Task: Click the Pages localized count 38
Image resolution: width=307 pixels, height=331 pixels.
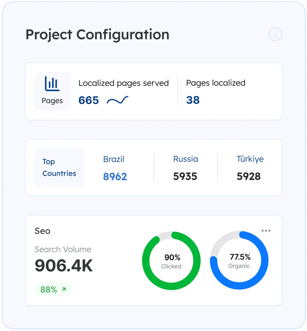Action: pyautogui.click(x=193, y=100)
